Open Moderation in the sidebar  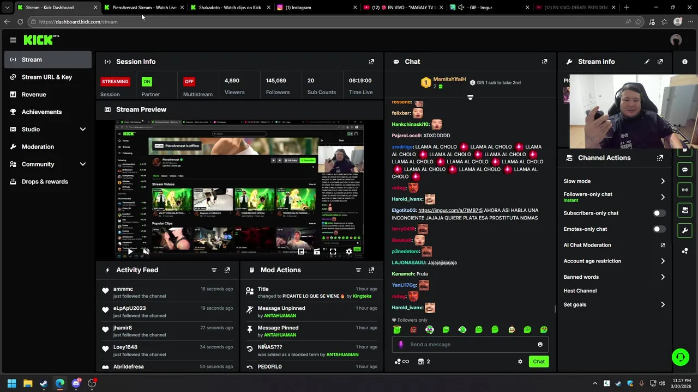click(48, 146)
